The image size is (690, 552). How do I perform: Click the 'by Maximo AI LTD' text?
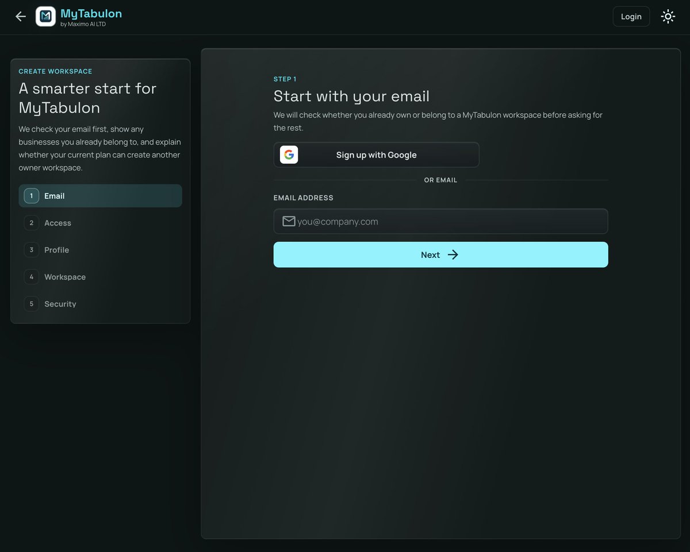[83, 24]
